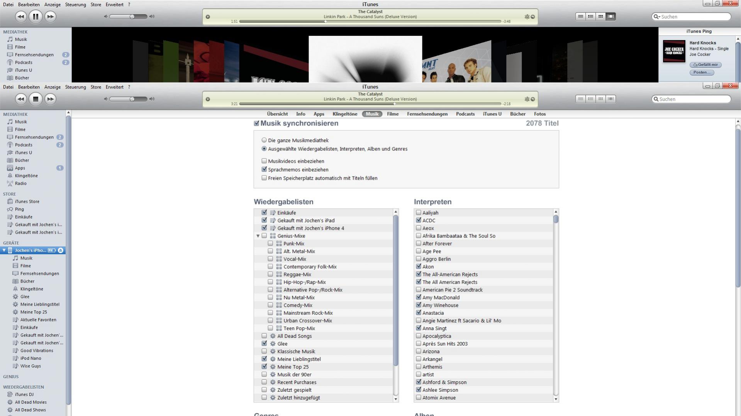Screen dimensions: 741x416
Task: Disable Sprachmemos einbeziehen
Action: pos(264,170)
